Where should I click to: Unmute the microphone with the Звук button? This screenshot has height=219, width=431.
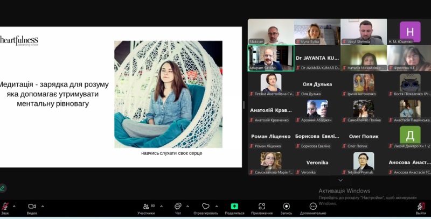pos(5,207)
